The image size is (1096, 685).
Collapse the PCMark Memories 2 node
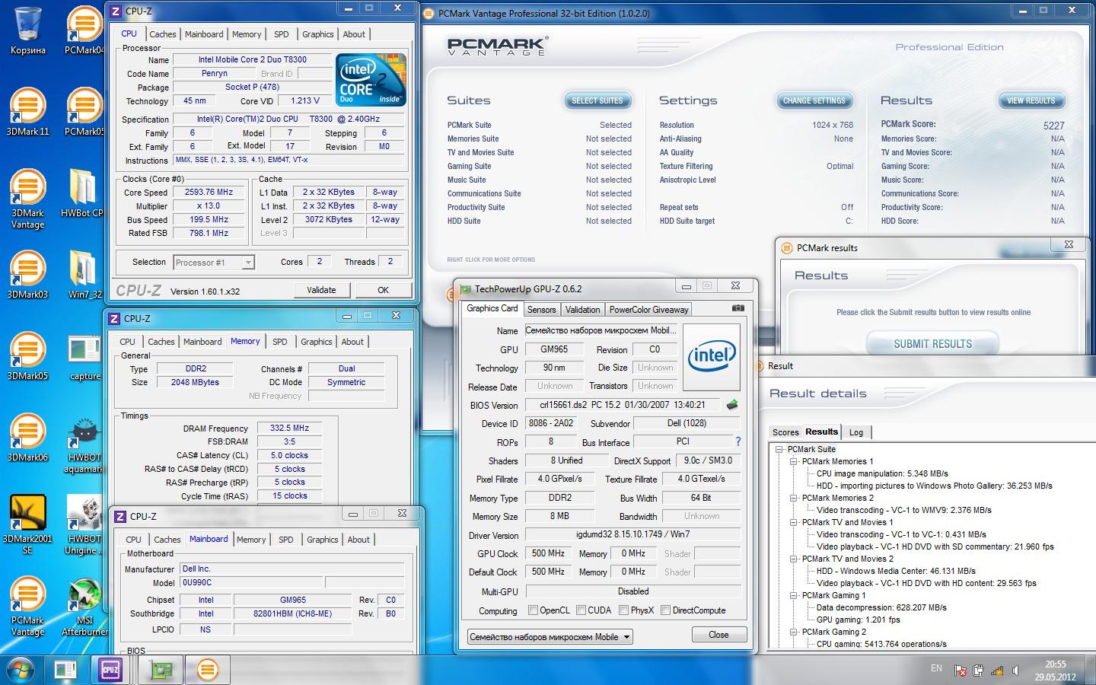click(794, 498)
